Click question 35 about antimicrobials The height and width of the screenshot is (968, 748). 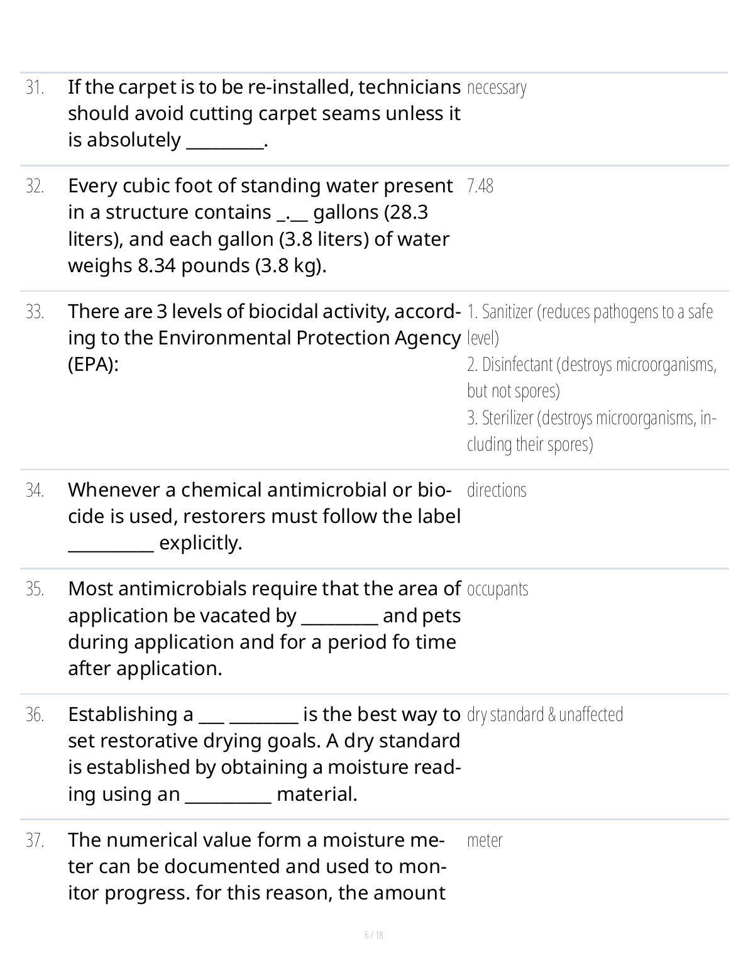coord(264,628)
